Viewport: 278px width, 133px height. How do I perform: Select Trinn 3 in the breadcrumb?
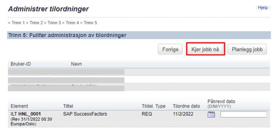coord(54,23)
